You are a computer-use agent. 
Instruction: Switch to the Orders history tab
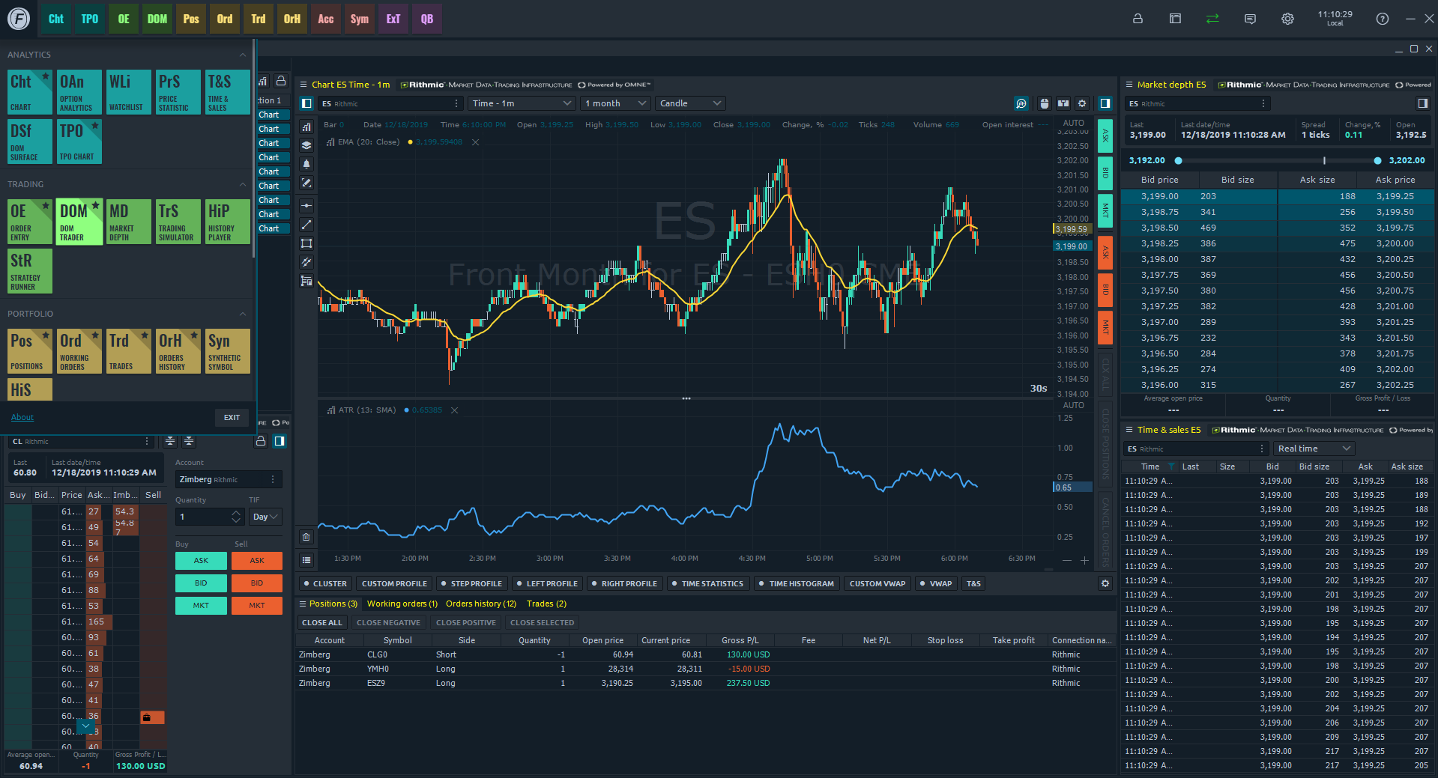(x=480, y=604)
